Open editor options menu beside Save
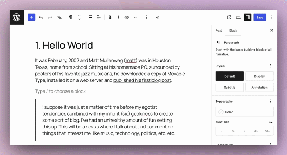The height and width of the screenshot is (155, 287). pyautogui.click(x=272, y=17)
